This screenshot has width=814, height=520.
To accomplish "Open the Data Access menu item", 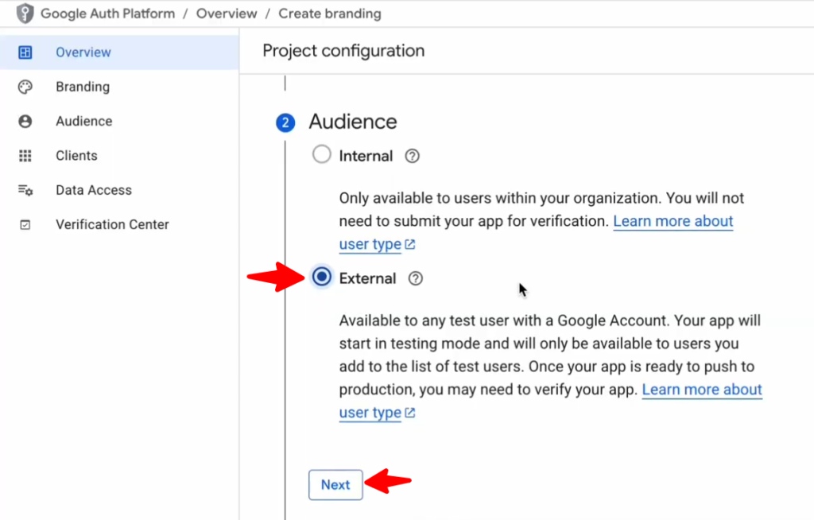I will (x=93, y=190).
